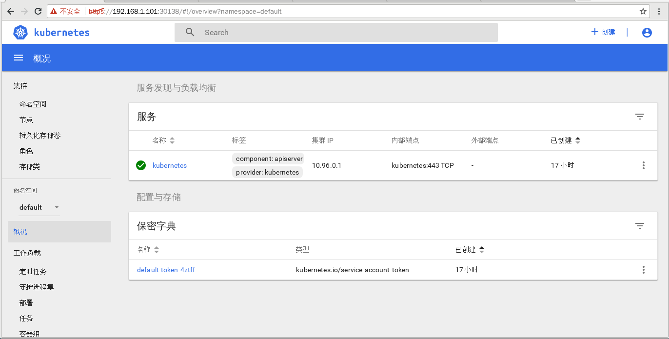Image resolution: width=669 pixels, height=339 pixels.
Task: Click internal endpoint kubernetes:443 TCP
Action: pyautogui.click(x=423, y=165)
